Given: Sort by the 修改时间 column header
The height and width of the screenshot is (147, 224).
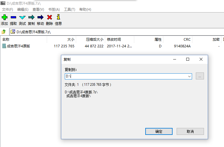Looking at the screenshot, I should 114,40.
